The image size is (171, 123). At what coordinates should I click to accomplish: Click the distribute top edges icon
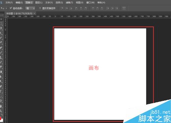(93, 8)
